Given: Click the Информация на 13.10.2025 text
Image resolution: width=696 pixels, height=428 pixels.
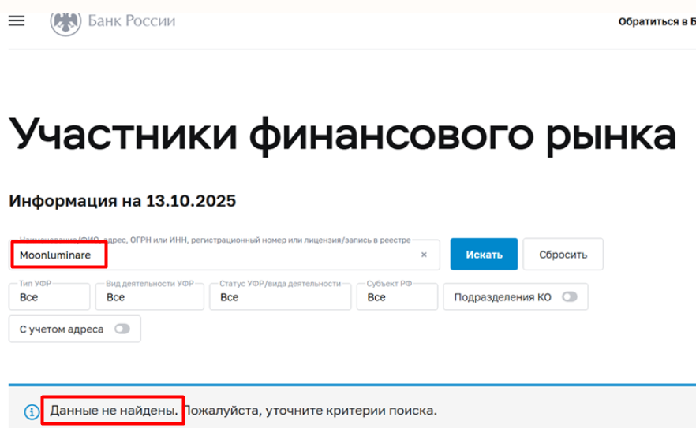Looking at the screenshot, I should click(122, 201).
